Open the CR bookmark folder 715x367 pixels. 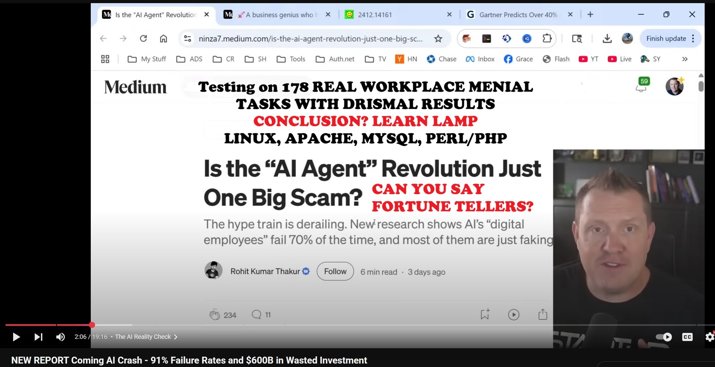tap(224, 59)
